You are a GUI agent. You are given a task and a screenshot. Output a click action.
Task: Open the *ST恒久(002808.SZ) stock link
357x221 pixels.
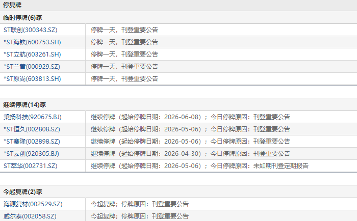tap(32, 129)
